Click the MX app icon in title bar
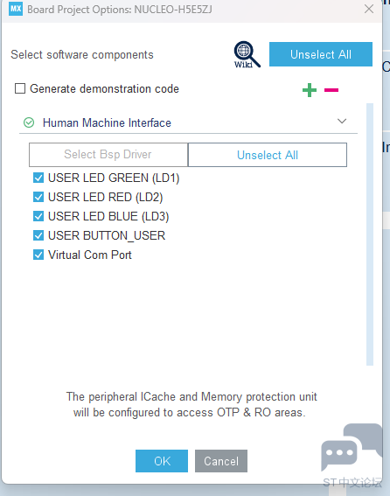Viewport: 390px width, 496px height. click(x=16, y=9)
